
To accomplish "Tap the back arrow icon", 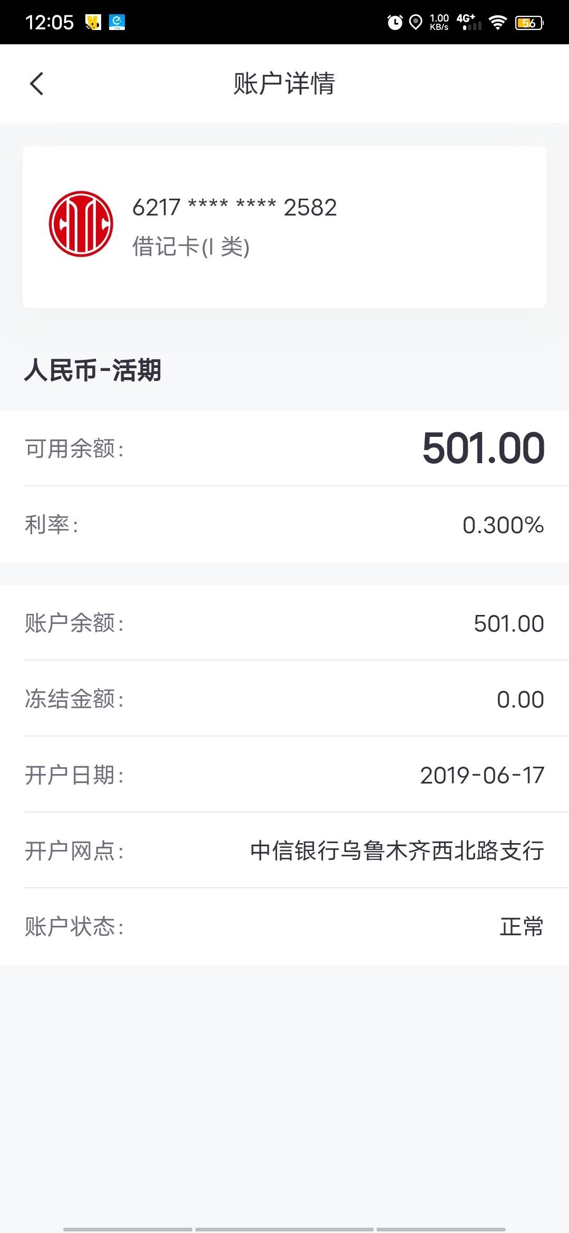I will pyautogui.click(x=36, y=84).
